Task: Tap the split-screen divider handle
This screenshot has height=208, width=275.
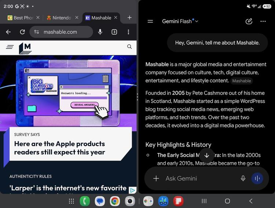Action: pos(137,97)
